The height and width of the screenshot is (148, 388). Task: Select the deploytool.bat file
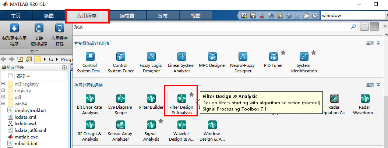30,110
